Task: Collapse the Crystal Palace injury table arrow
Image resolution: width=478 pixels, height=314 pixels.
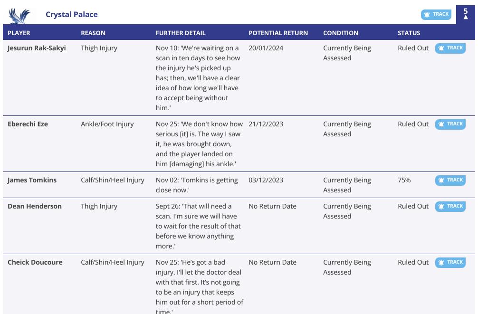Action: (x=466, y=17)
